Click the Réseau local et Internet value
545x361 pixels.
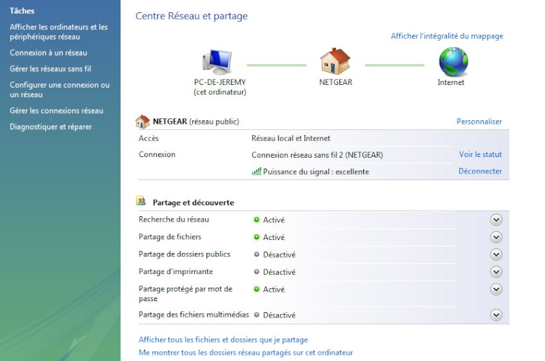pyautogui.click(x=291, y=138)
